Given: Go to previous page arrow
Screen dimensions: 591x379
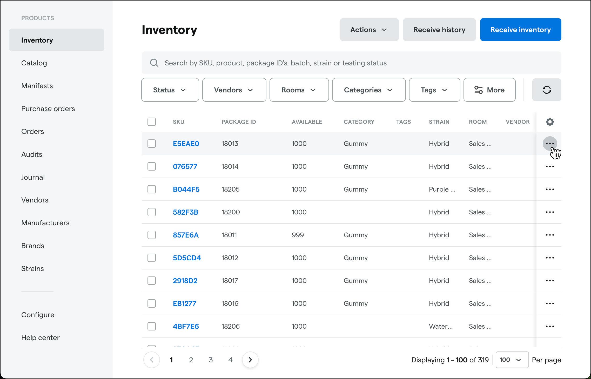Looking at the screenshot, I should (152, 360).
